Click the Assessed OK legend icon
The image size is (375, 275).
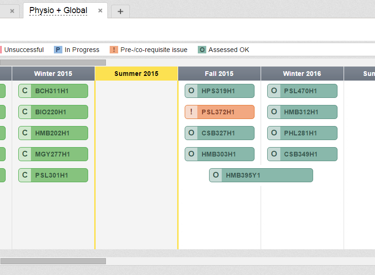202,50
